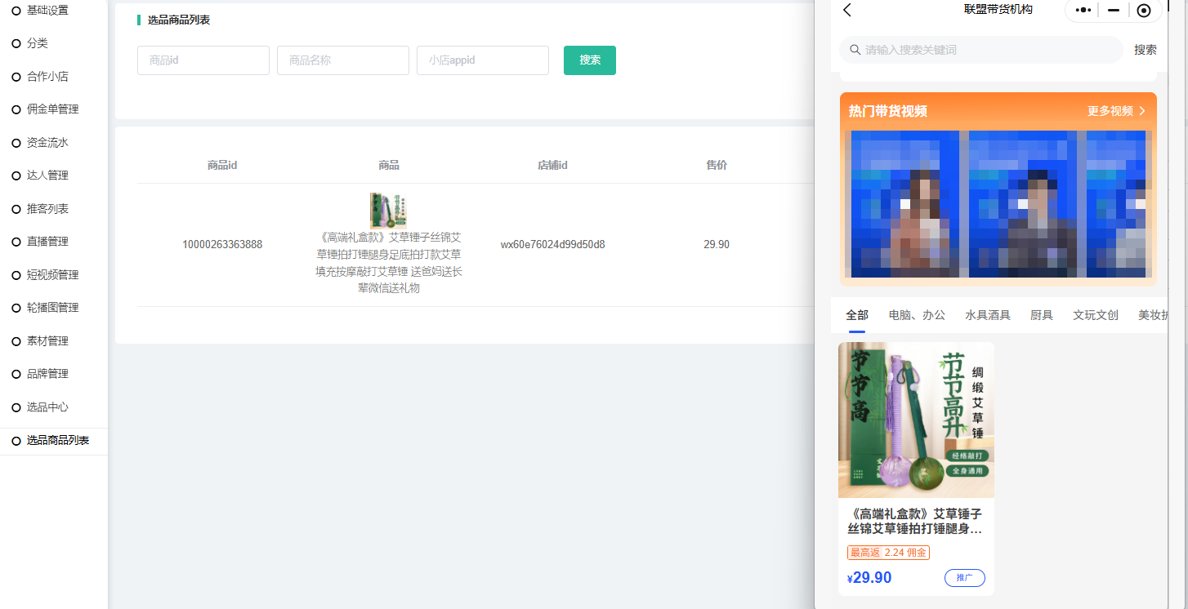Open the first hot video thumbnail
This screenshot has height=609, width=1188.
905,204
